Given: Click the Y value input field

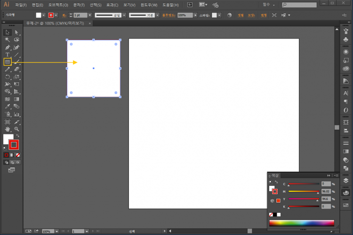Looking at the screenshot, I should coord(326,199).
